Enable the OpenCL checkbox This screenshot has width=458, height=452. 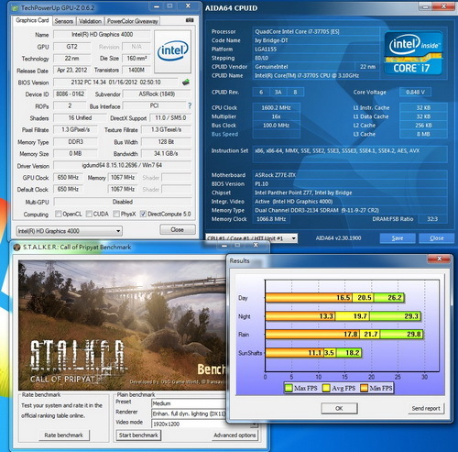58,214
